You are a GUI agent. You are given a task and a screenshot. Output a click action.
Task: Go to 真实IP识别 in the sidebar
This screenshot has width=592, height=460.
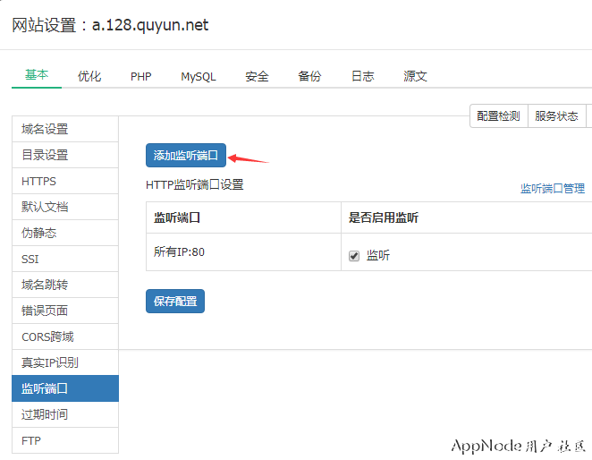tap(50, 362)
